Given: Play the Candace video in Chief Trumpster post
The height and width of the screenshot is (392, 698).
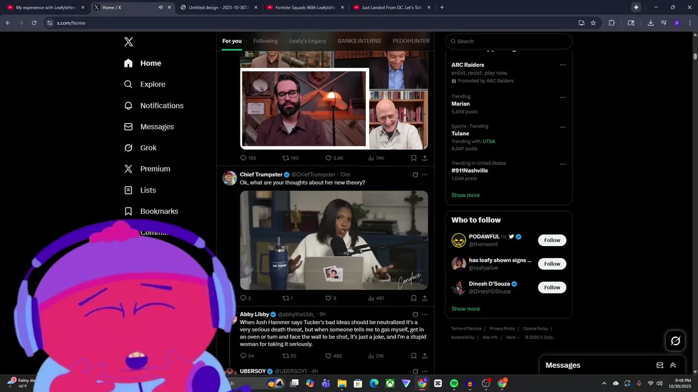Looking at the screenshot, I should click(x=334, y=240).
